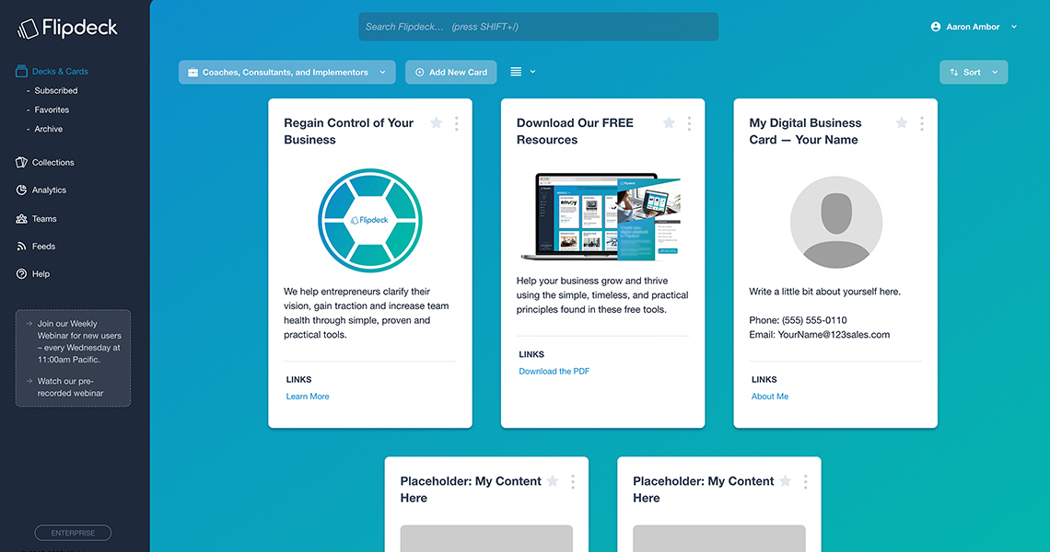Expand the Coaches, Consultants, and Implementors dropdown
Screen dimensions: 1050x552
point(286,73)
